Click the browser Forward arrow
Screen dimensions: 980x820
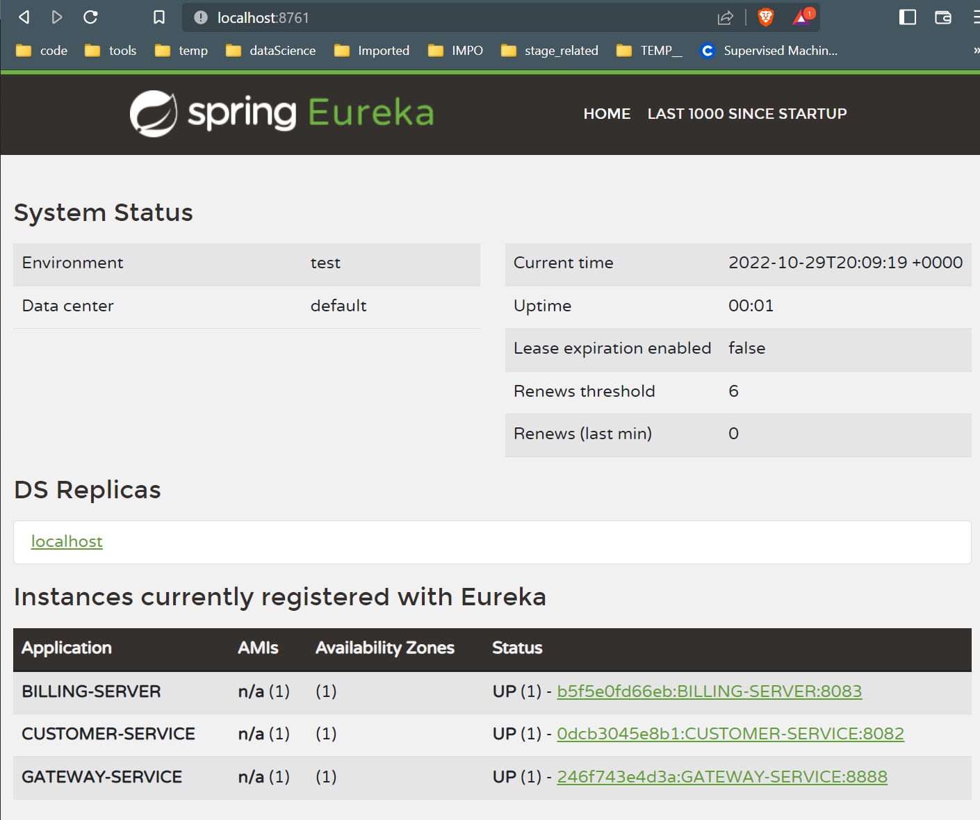coord(57,17)
